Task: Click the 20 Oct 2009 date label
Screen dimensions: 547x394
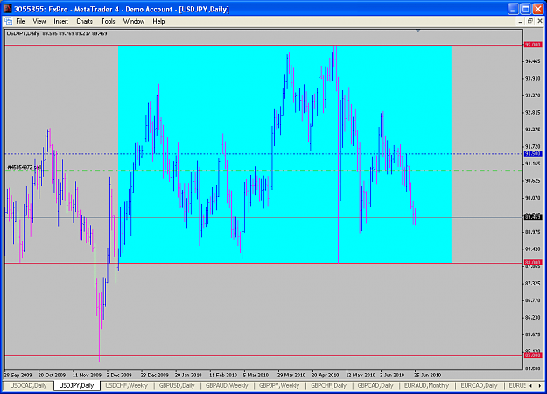Action: 52,375
